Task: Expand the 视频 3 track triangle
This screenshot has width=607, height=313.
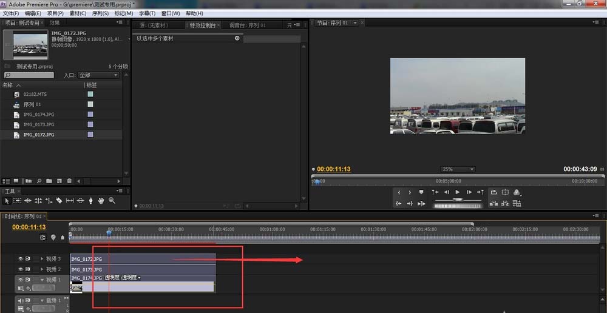Action: point(42,258)
